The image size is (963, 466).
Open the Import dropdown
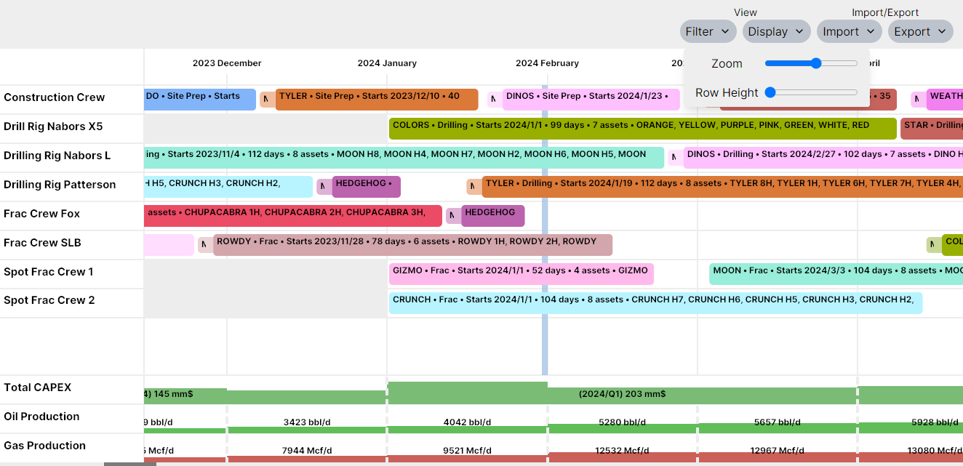coord(849,31)
